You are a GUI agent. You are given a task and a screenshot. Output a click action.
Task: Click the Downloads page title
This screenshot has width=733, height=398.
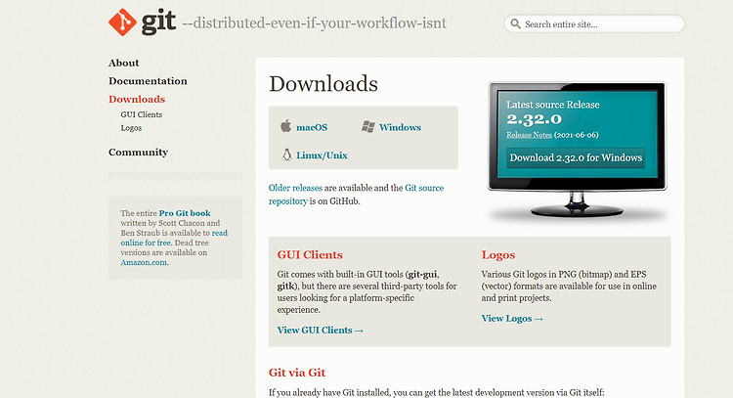click(323, 84)
